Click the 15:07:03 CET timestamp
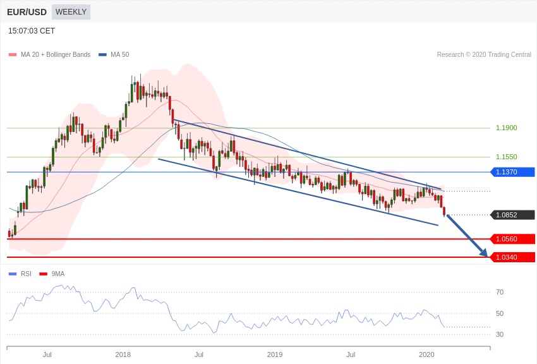This screenshot has width=537, height=364. coord(32,31)
